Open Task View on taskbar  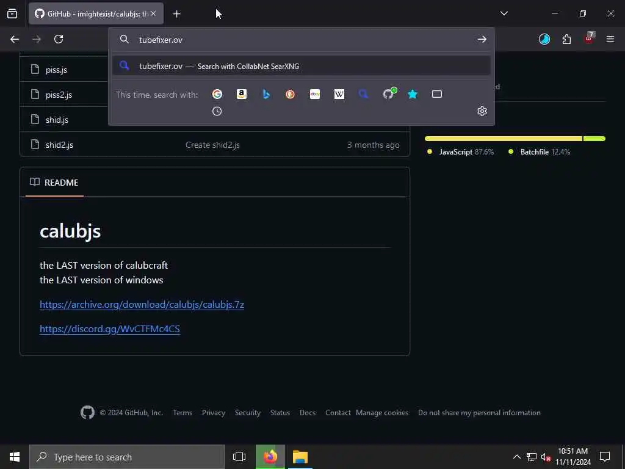(239, 457)
